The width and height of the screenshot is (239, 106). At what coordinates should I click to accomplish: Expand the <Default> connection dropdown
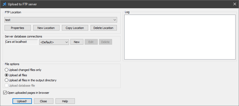click(x=54, y=42)
